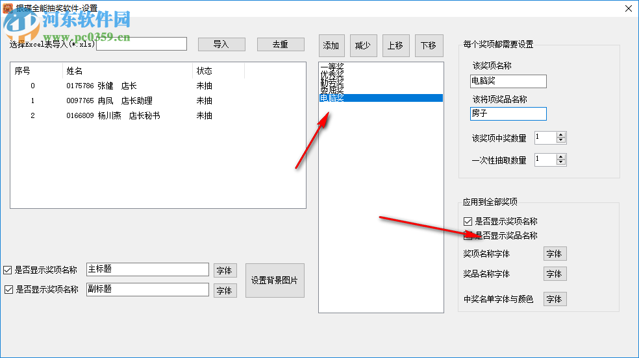Image resolution: width=639 pixels, height=358 pixels.
Task: Click the 添加 button to add prize
Action: [x=331, y=45]
